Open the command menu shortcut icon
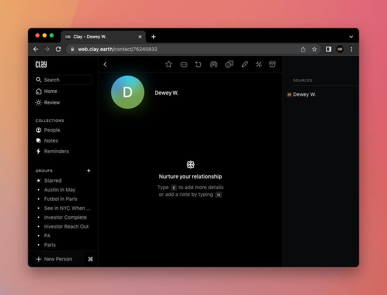387x295 pixels. point(90,259)
